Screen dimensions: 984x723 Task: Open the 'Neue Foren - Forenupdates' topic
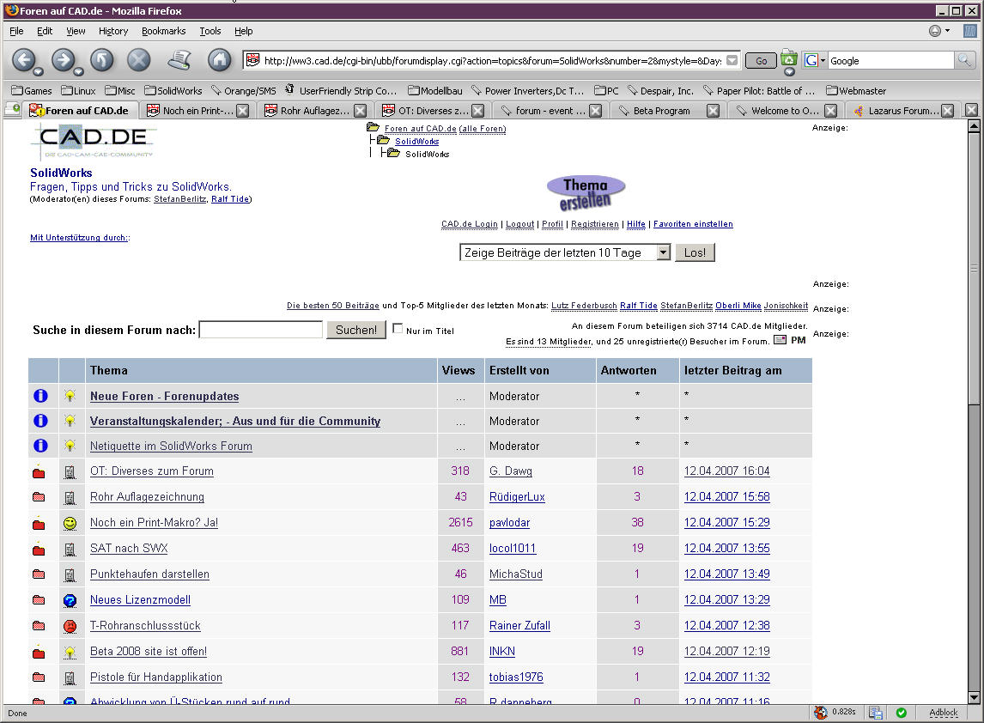coord(164,396)
